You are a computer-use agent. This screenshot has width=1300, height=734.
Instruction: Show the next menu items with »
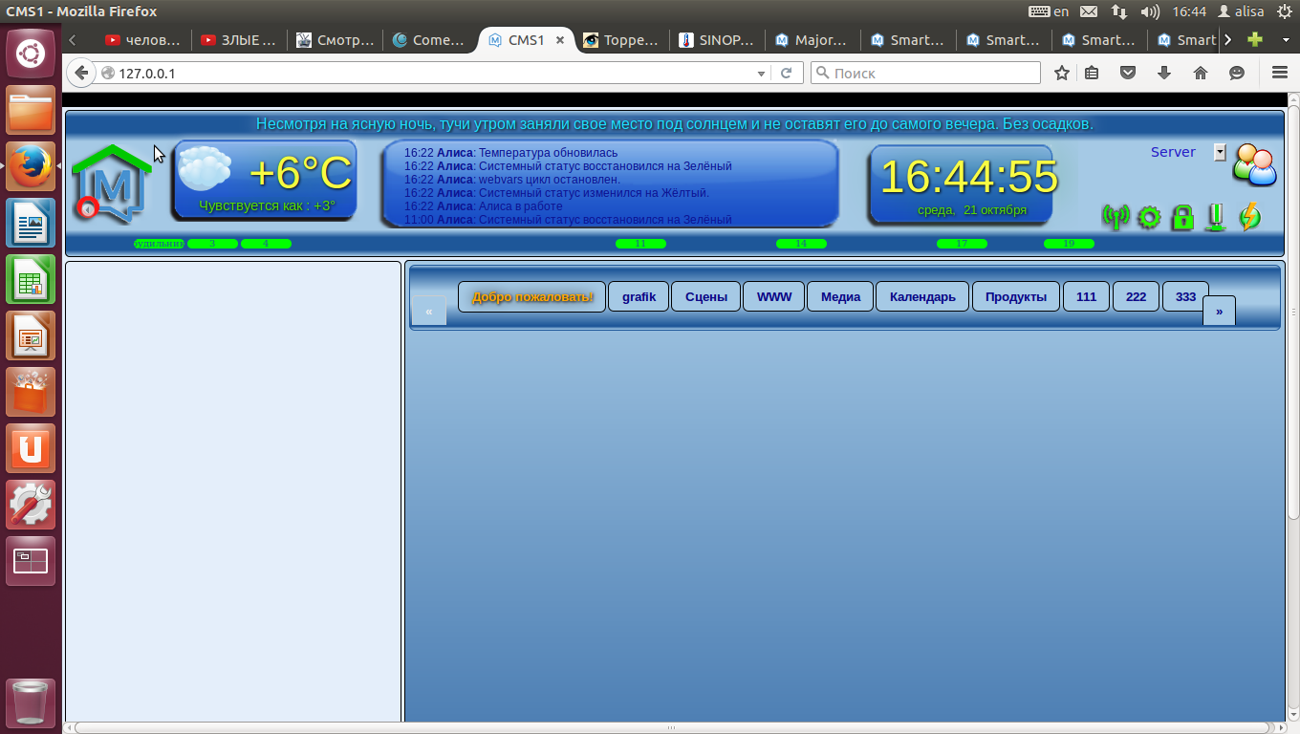tap(1219, 311)
